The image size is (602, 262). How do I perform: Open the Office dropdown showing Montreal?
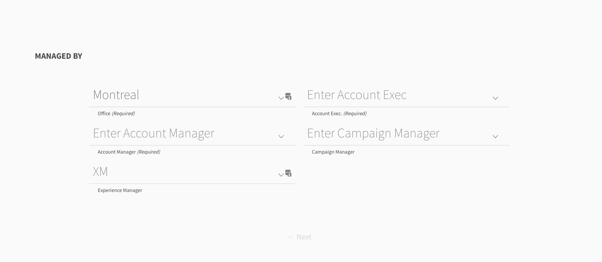pos(281,98)
